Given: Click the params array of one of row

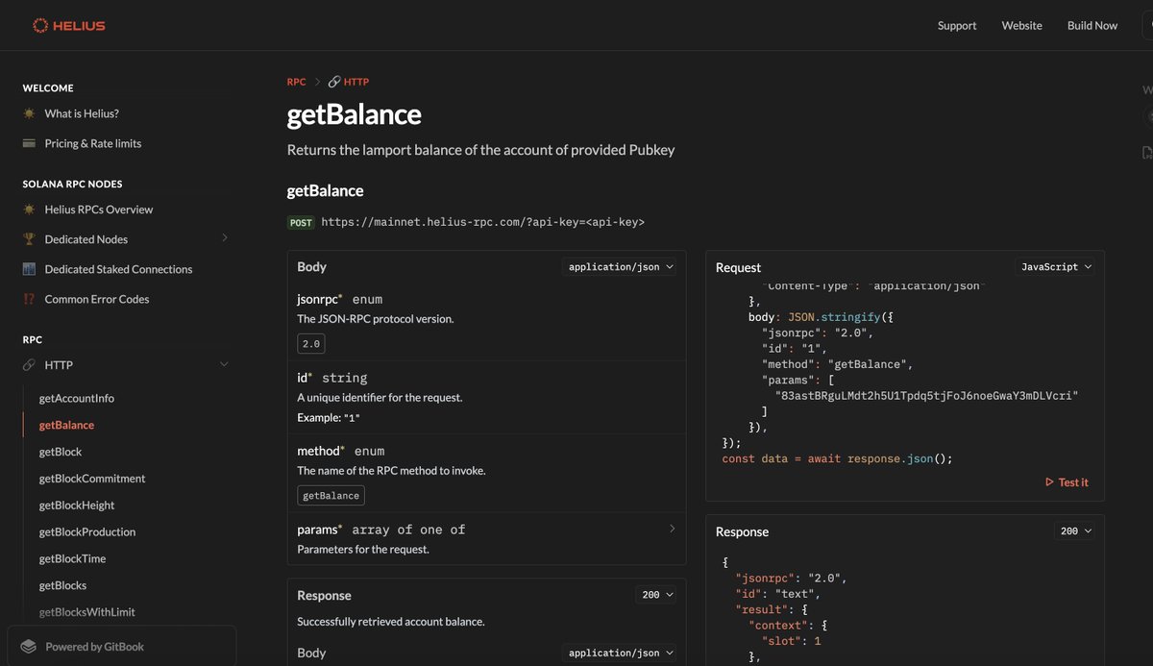Looking at the screenshot, I should click(x=487, y=539).
